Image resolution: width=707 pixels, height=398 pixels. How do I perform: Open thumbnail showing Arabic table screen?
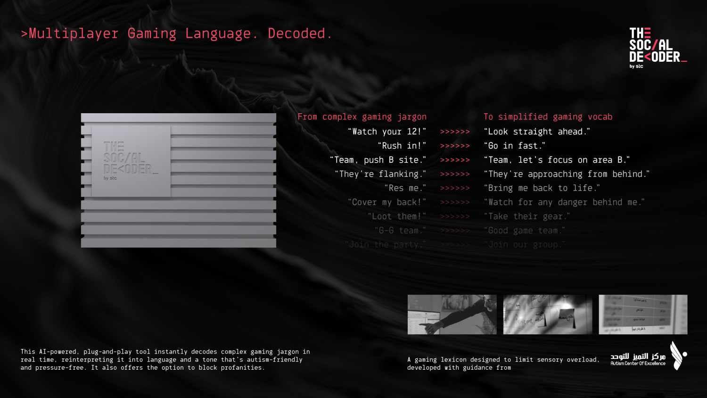[643, 315]
